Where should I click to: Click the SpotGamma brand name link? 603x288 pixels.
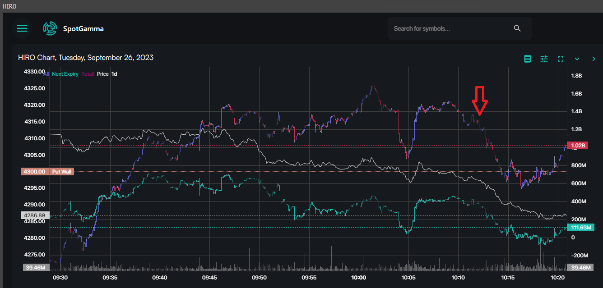click(x=83, y=28)
